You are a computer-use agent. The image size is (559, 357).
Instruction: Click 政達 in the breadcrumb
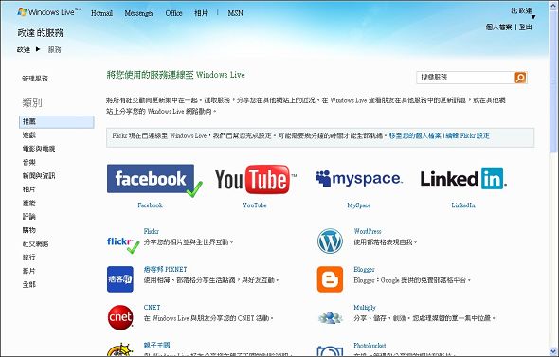pos(23,49)
